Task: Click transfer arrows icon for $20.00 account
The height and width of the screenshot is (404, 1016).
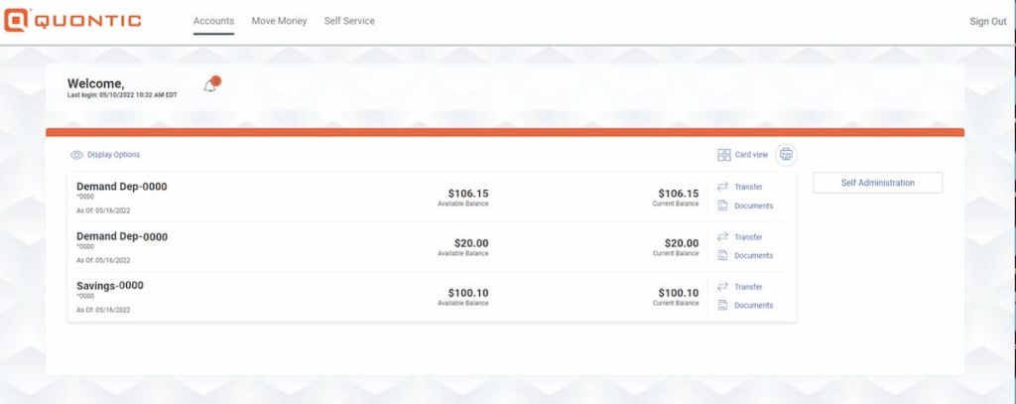Action: tap(722, 237)
